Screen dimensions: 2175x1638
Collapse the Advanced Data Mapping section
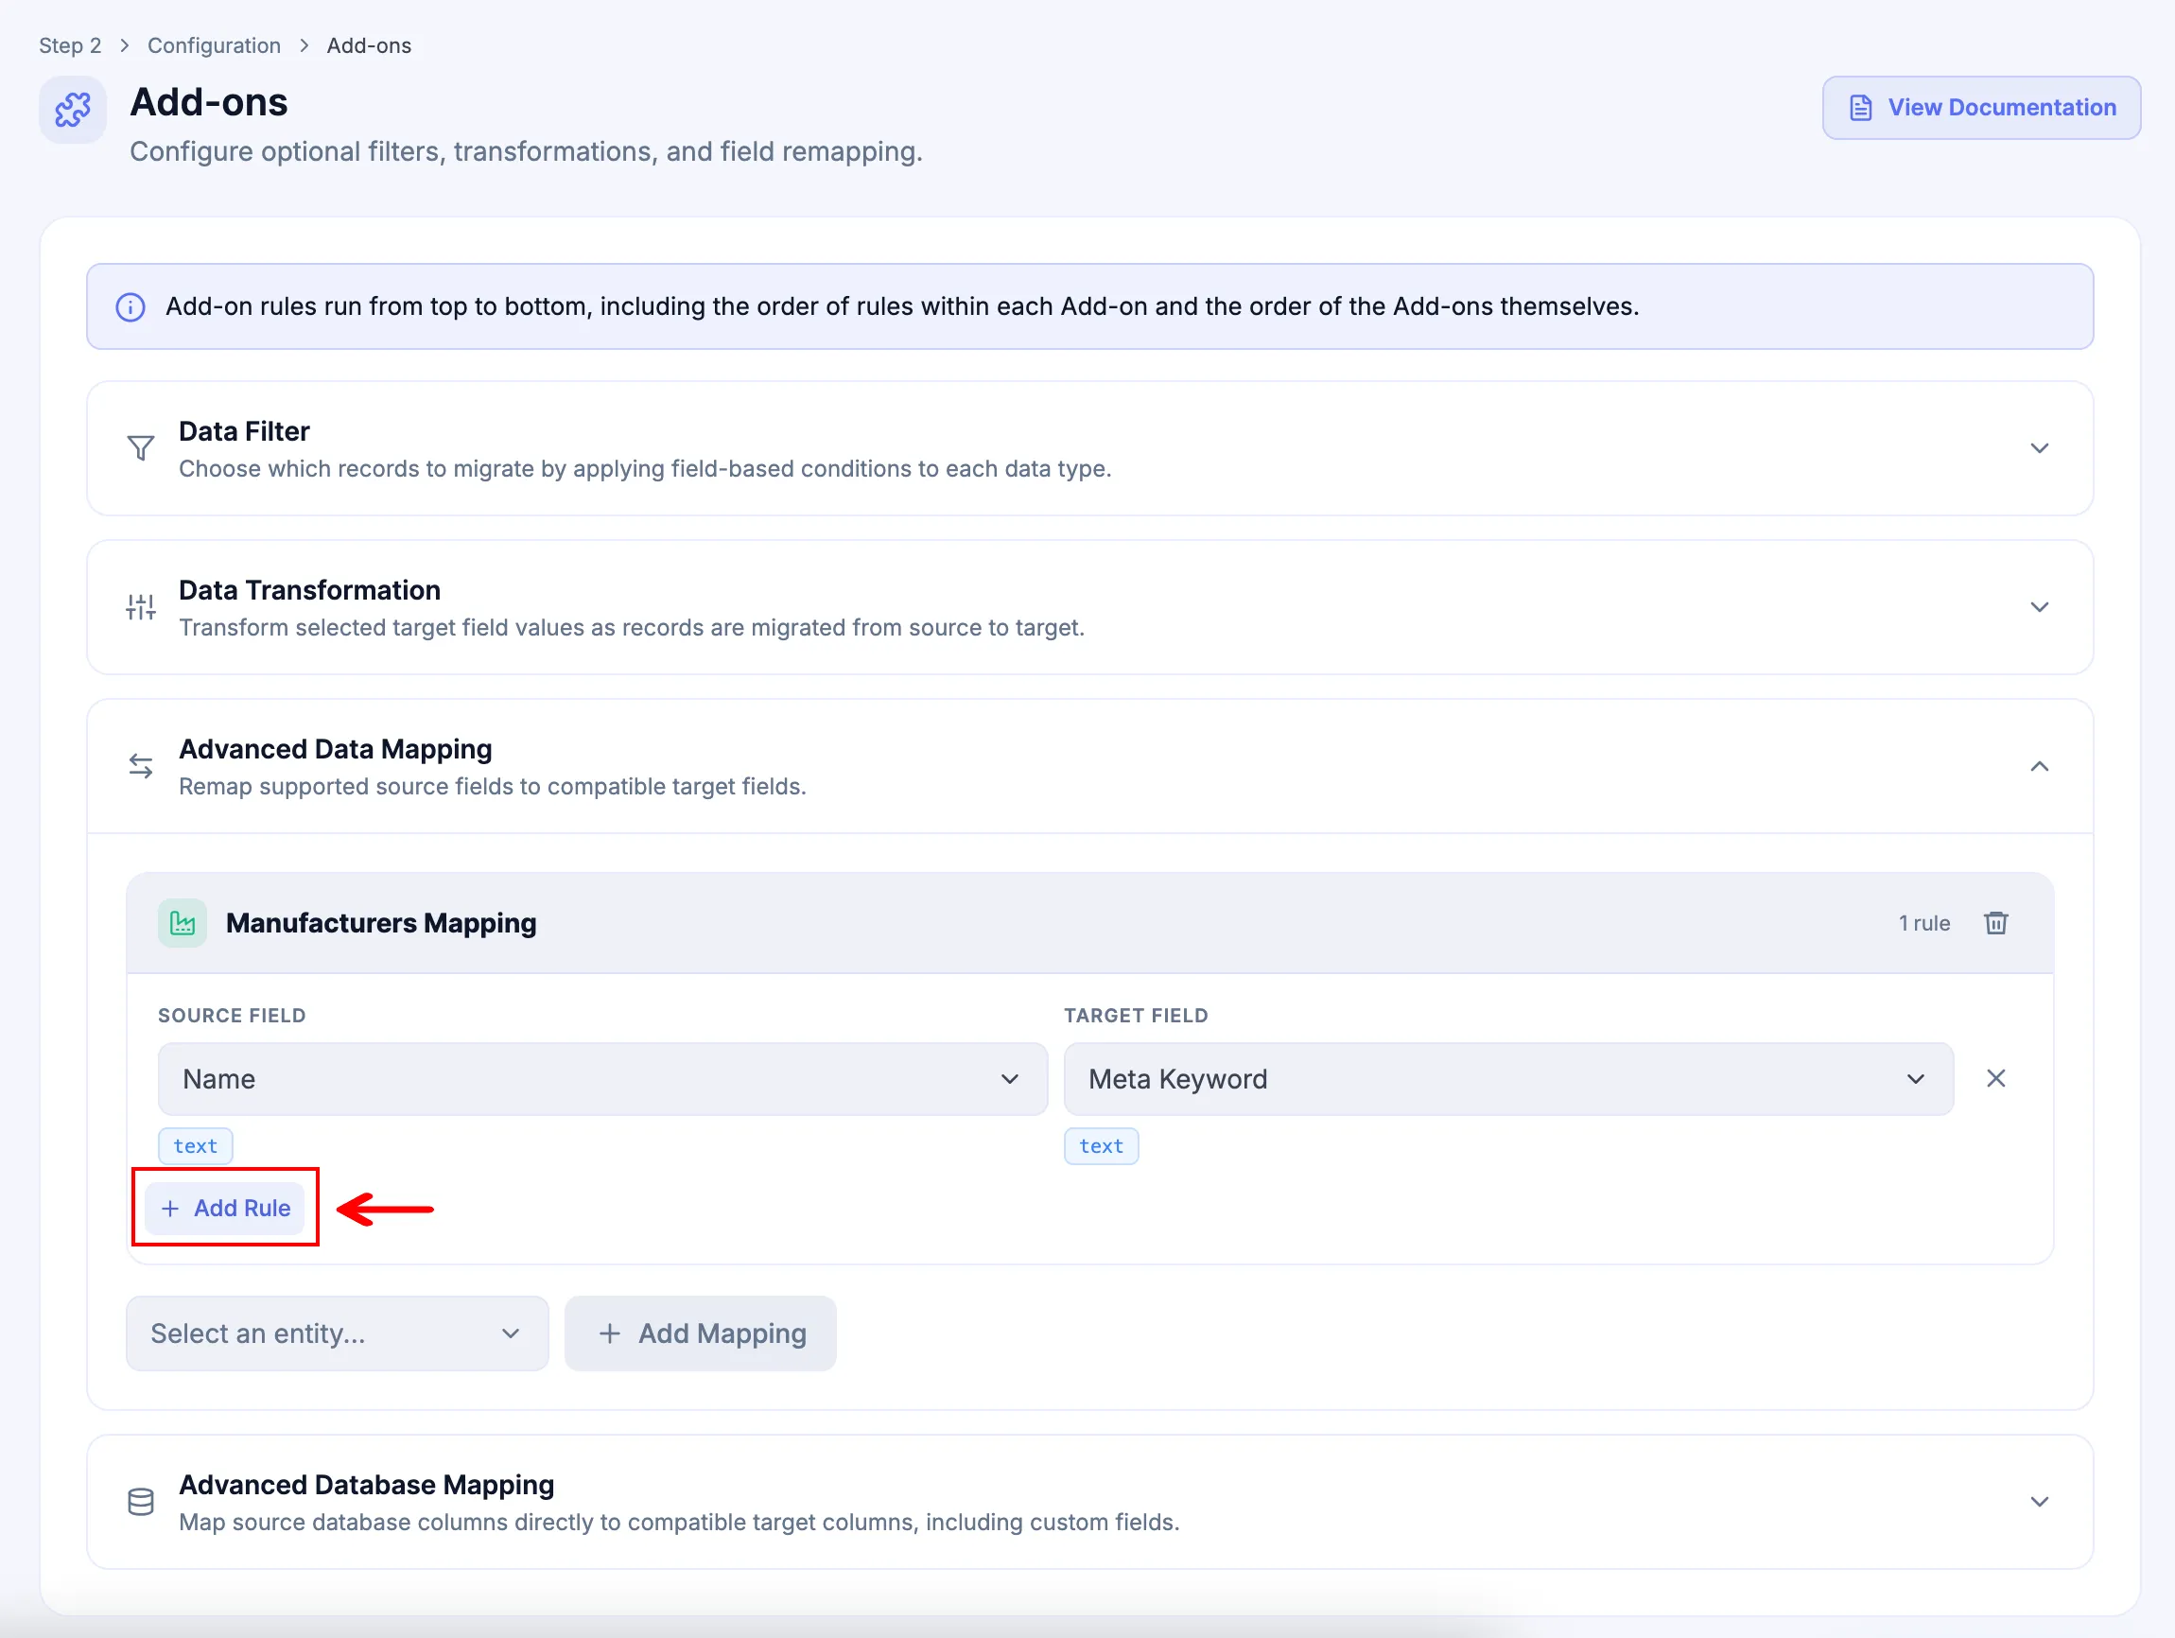click(x=2040, y=766)
